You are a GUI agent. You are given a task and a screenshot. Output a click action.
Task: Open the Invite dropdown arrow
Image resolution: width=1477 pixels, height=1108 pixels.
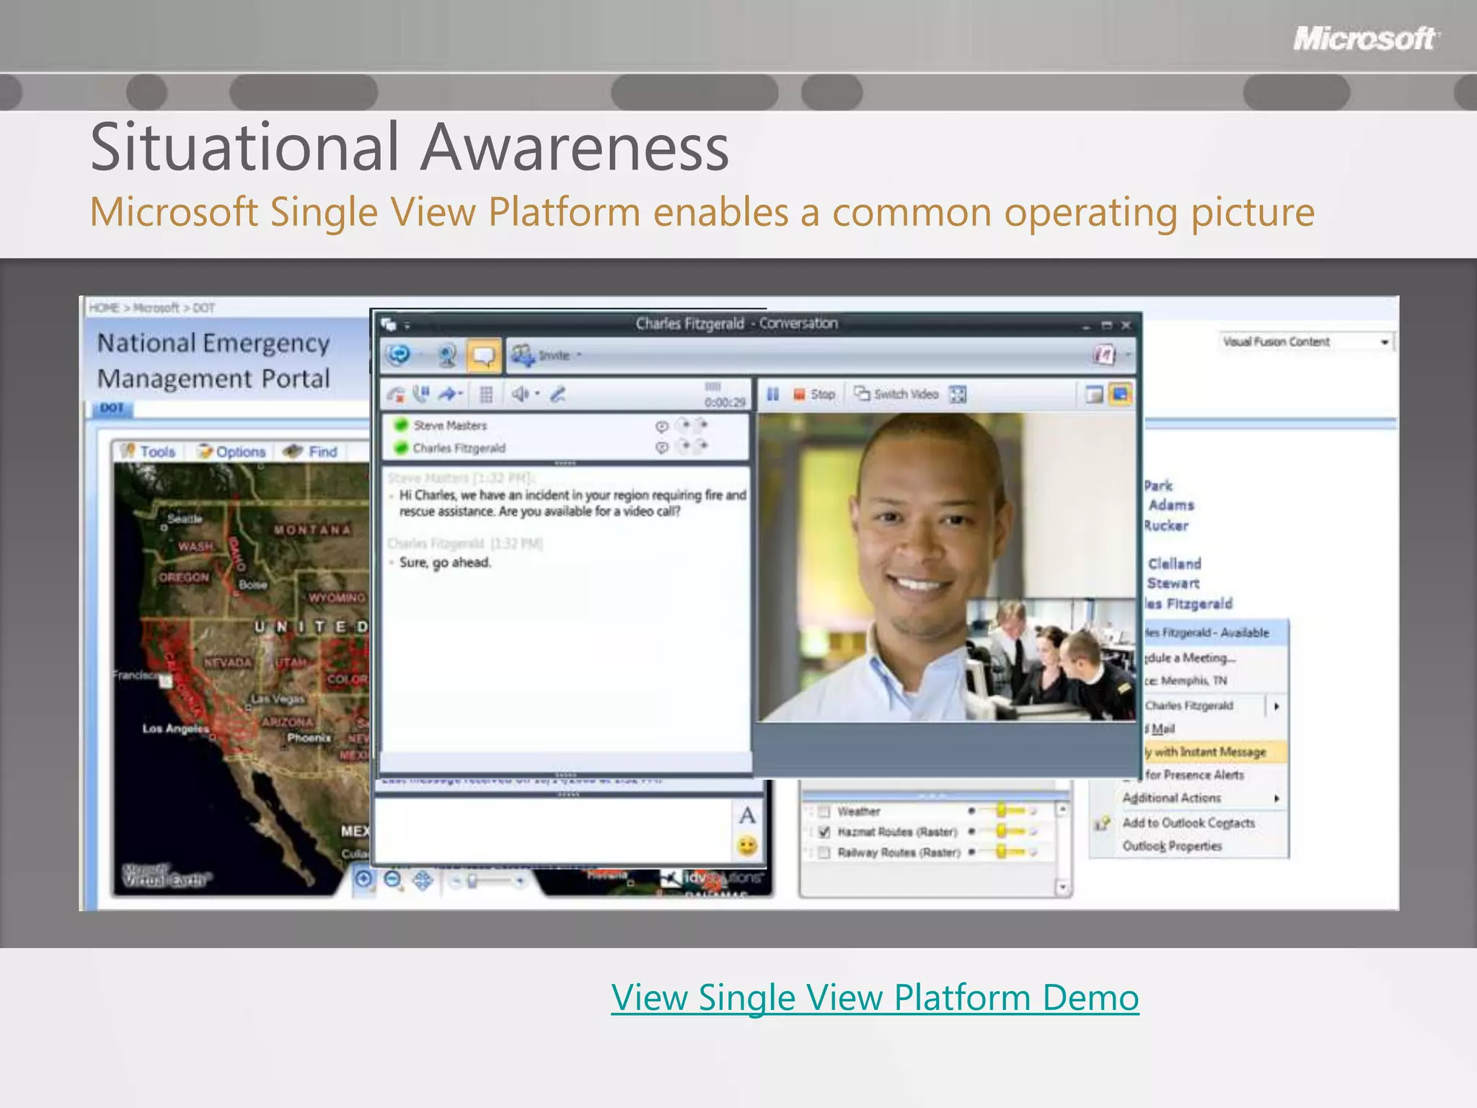click(x=579, y=355)
